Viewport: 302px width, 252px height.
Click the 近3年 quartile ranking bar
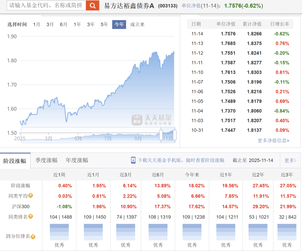point(287,232)
